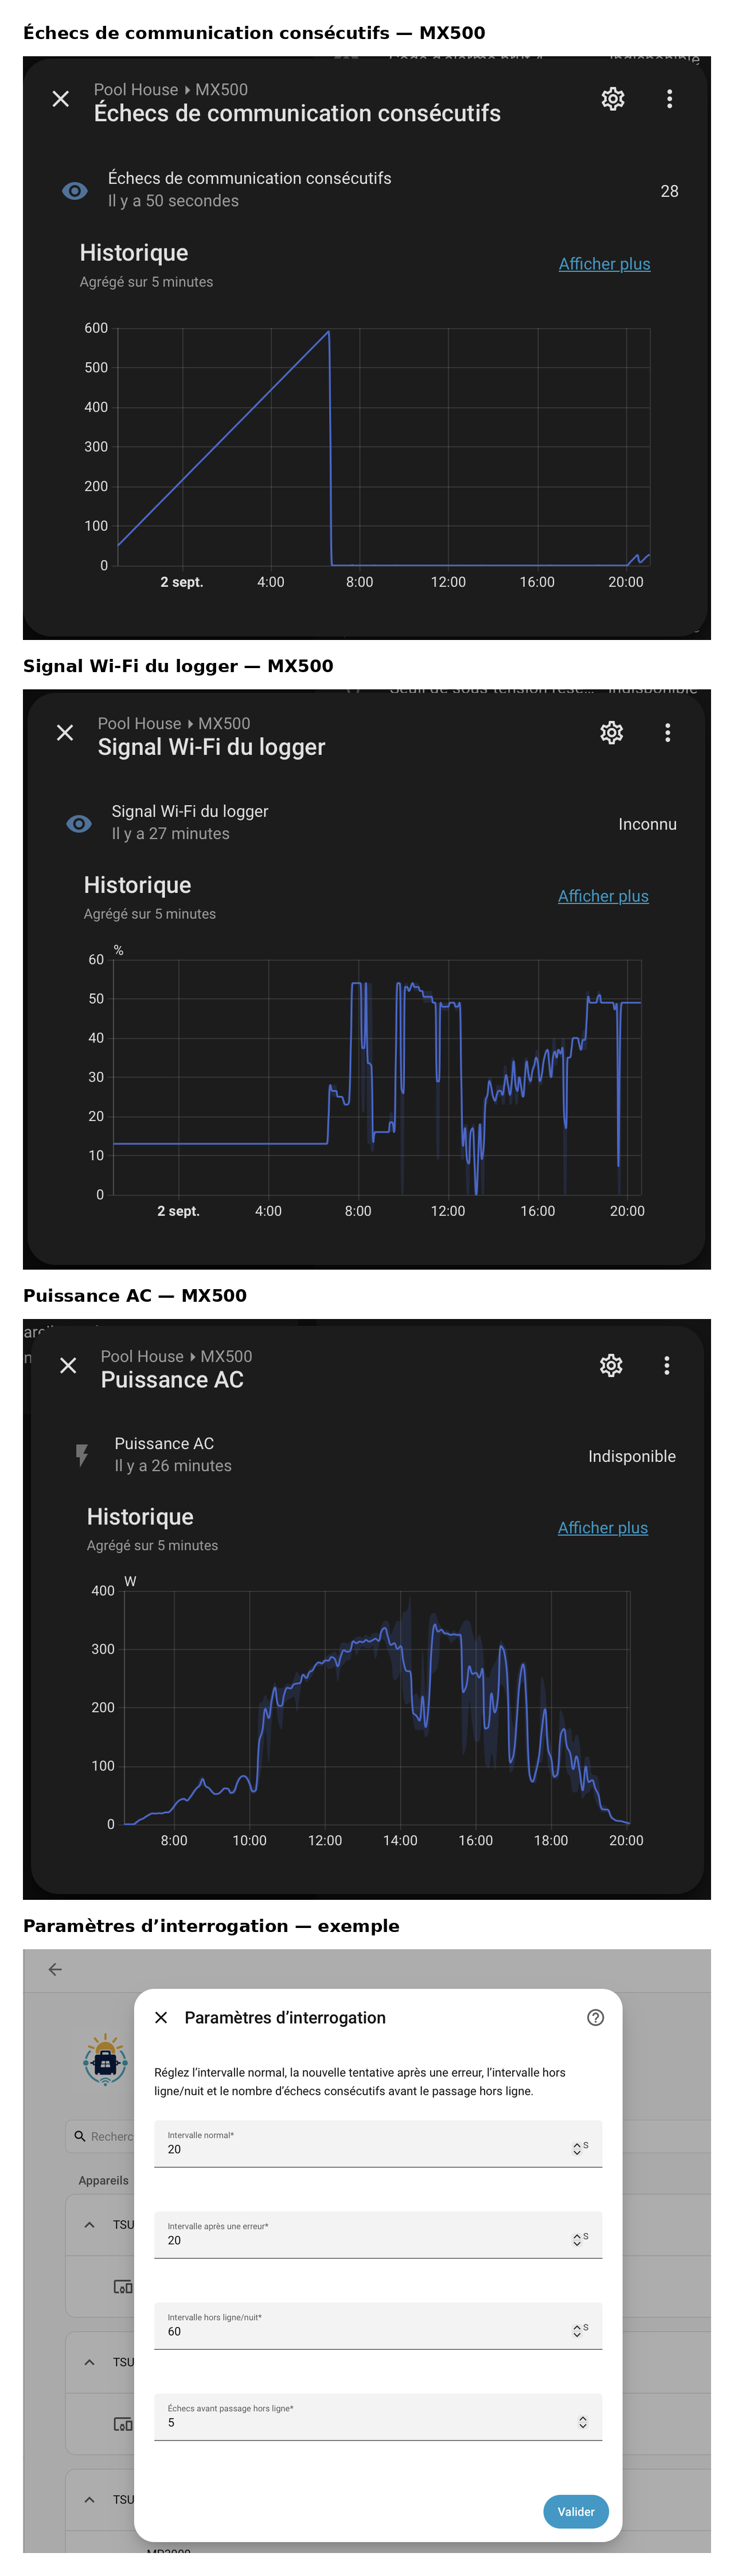Toggle the eye icon for Échecs de communication consécutifs

[75, 191]
